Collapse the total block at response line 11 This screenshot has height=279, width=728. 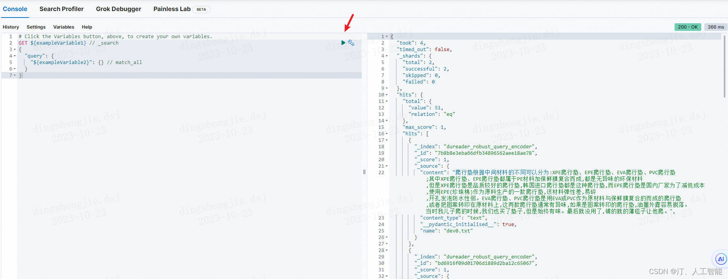387,101
